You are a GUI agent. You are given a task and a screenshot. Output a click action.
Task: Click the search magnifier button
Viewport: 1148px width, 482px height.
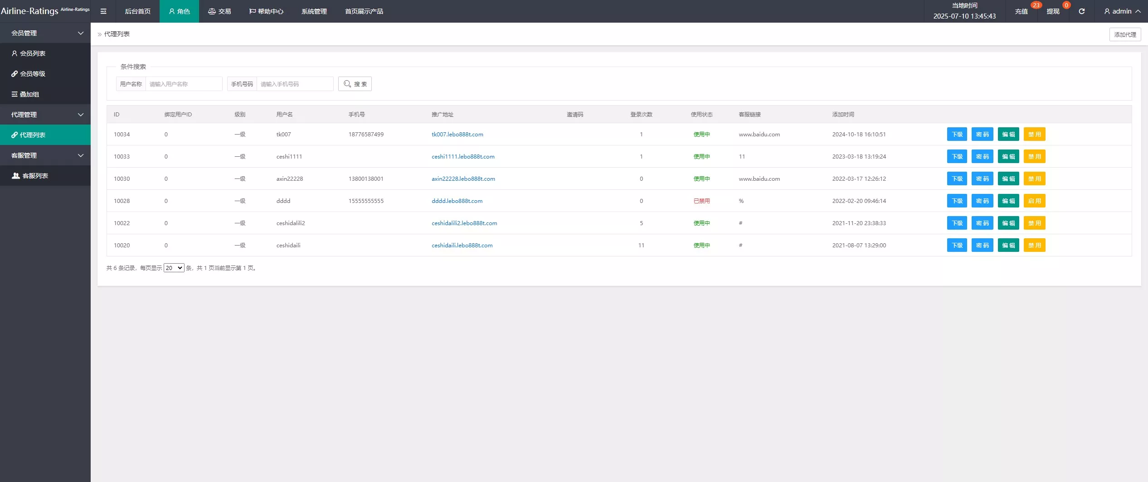[x=355, y=84]
